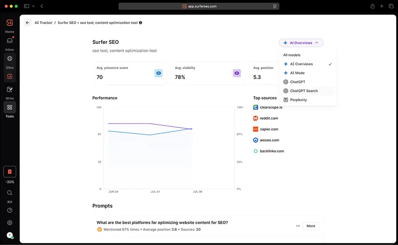Go back using the arrow beside AI Tracker
The width and height of the screenshot is (398, 245).
coord(28,23)
